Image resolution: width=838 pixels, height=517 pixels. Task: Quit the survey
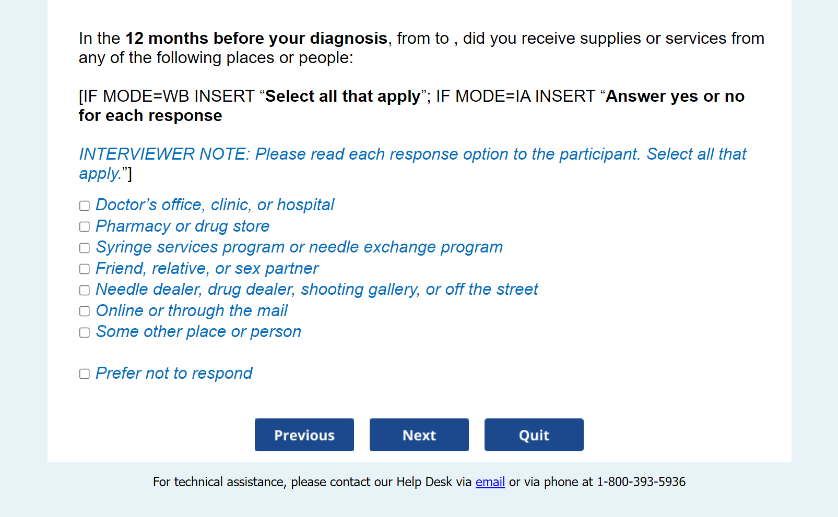coord(534,435)
